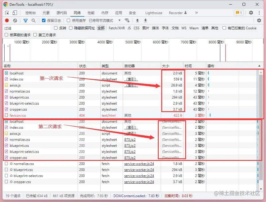Enable the 停用缓存 checkbox
The height and width of the screenshot is (202, 266).
68,20
